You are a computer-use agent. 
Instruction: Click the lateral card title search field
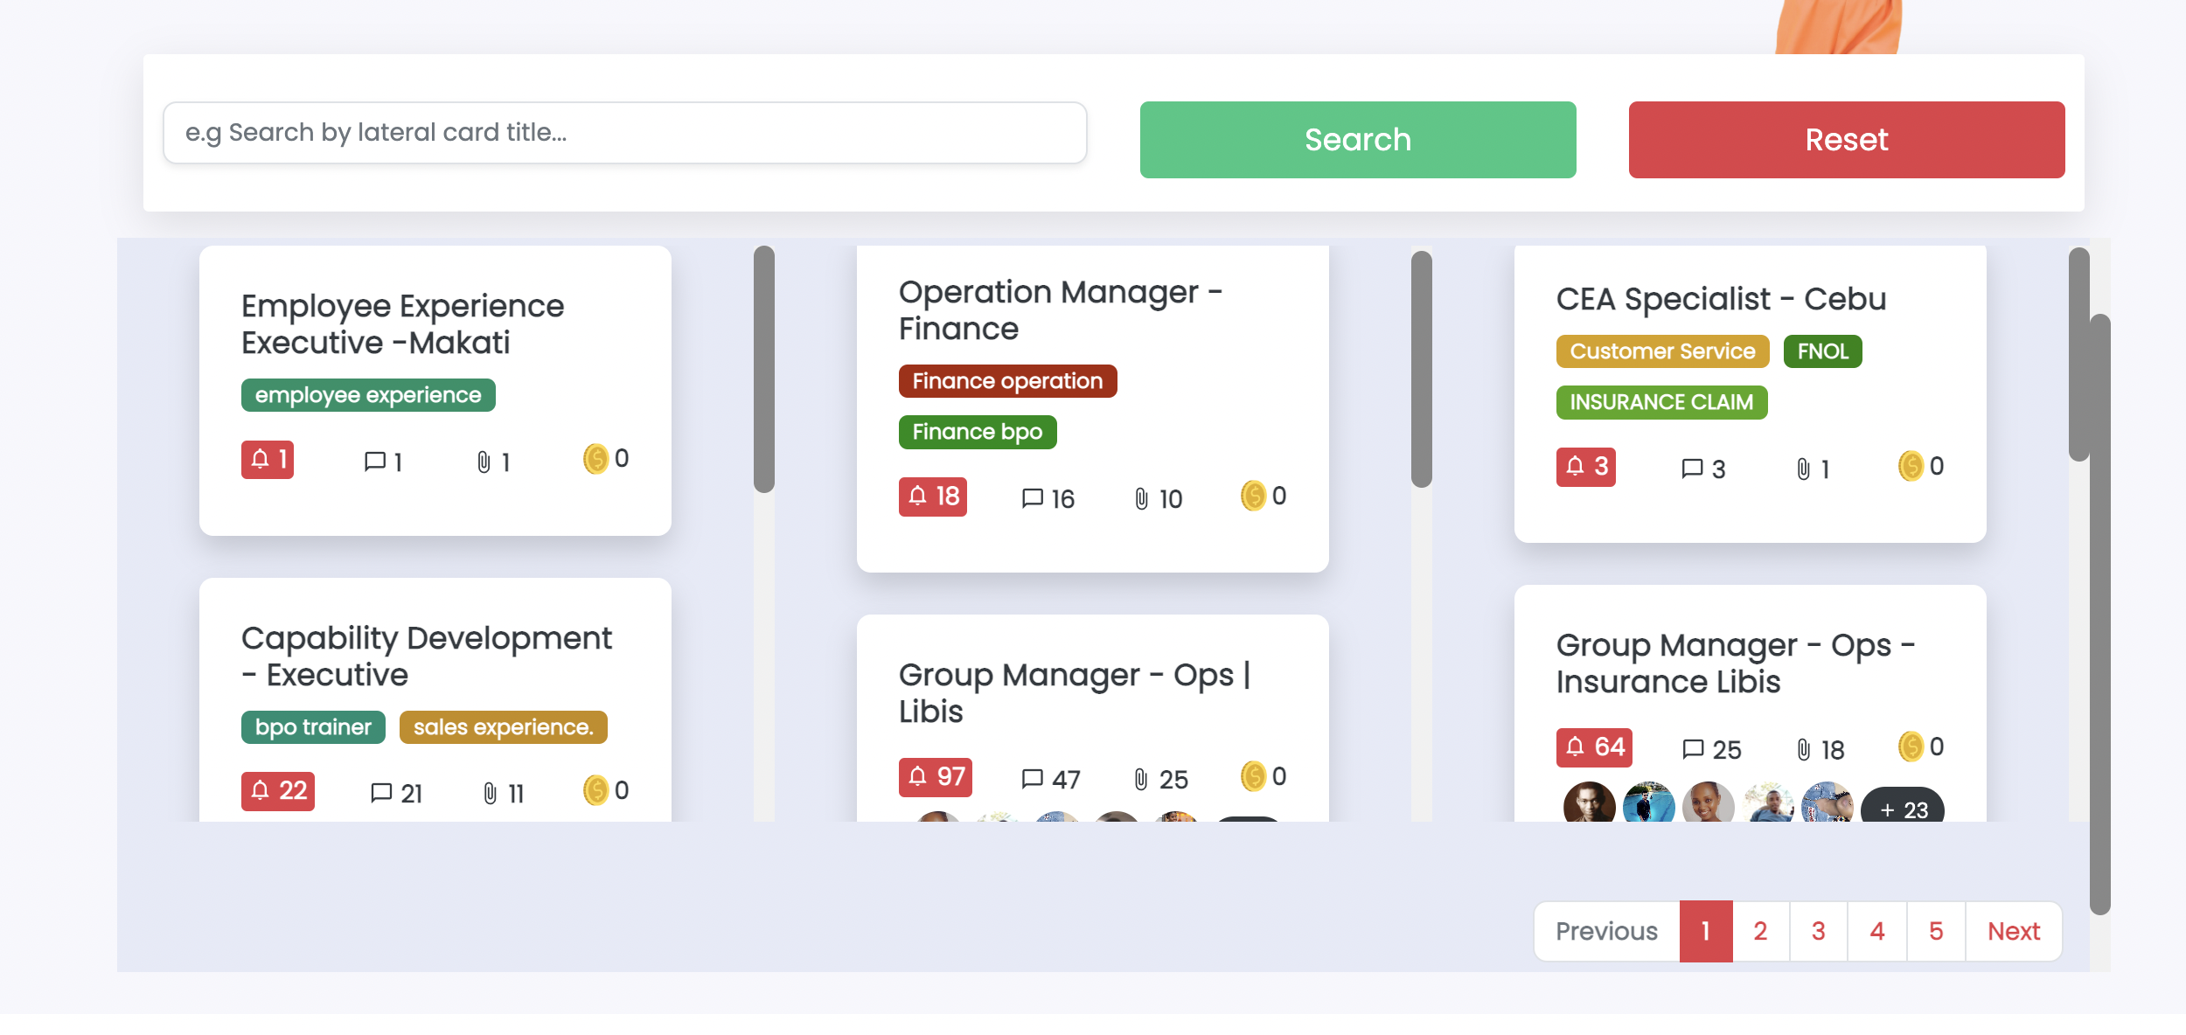pyautogui.click(x=624, y=133)
